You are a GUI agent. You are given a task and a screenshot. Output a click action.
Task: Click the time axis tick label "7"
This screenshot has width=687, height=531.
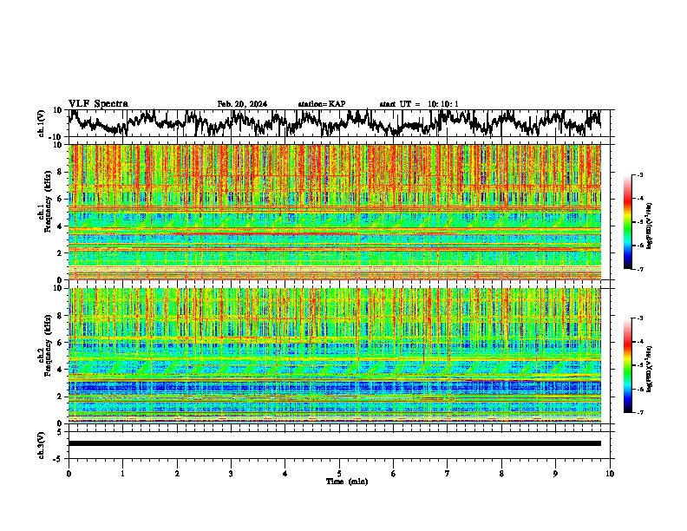pos(448,474)
